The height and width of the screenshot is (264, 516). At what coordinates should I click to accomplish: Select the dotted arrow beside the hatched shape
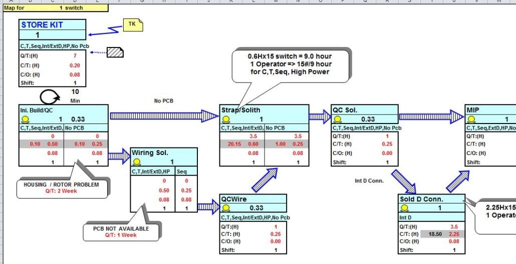tap(98, 52)
